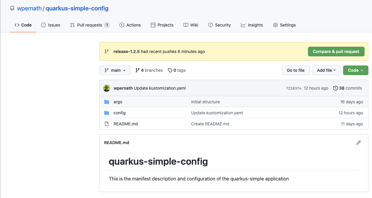372x198 pixels.
Task: Click the tag icon beside 0 tags
Action: 170,70
